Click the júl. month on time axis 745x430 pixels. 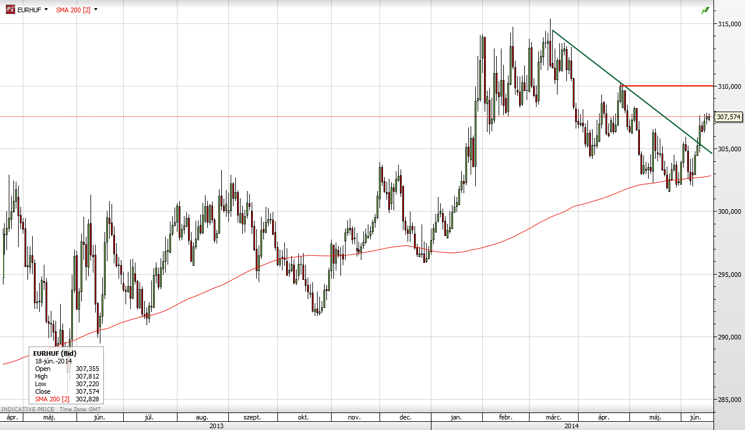pos(149,418)
